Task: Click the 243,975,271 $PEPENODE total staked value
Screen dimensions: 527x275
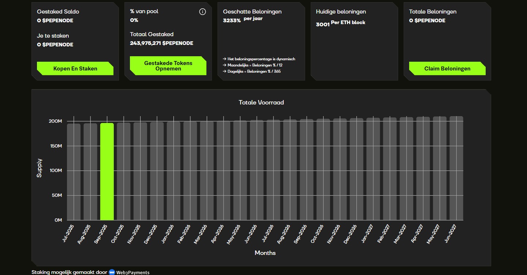Action: (162, 43)
